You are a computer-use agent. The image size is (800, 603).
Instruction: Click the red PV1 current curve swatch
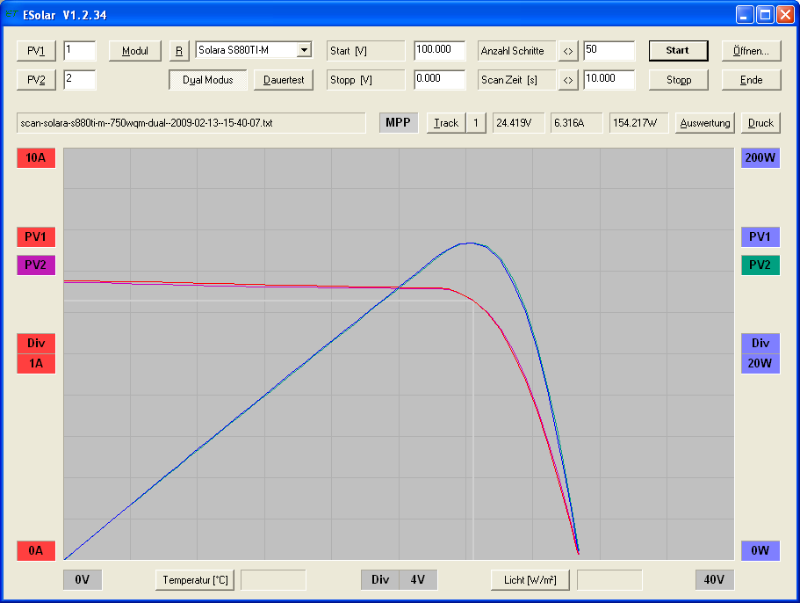click(36, 237)
